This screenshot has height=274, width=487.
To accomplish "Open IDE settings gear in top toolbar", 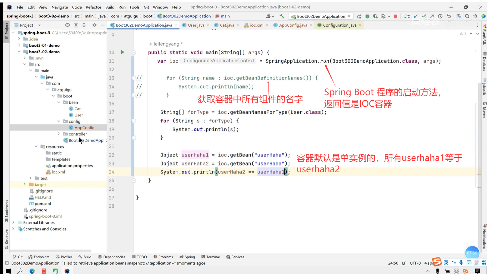I will (x=475, y=16).
